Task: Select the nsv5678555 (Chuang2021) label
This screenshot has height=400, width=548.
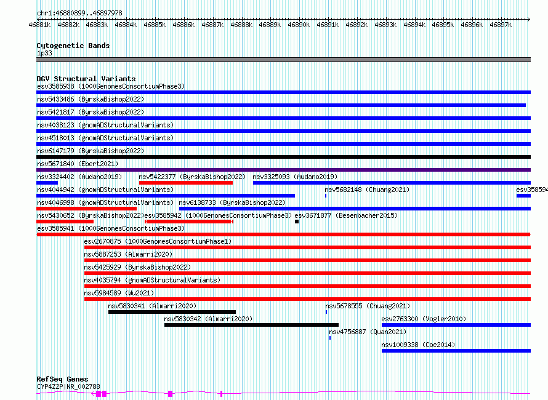Action: coord(368,306)
